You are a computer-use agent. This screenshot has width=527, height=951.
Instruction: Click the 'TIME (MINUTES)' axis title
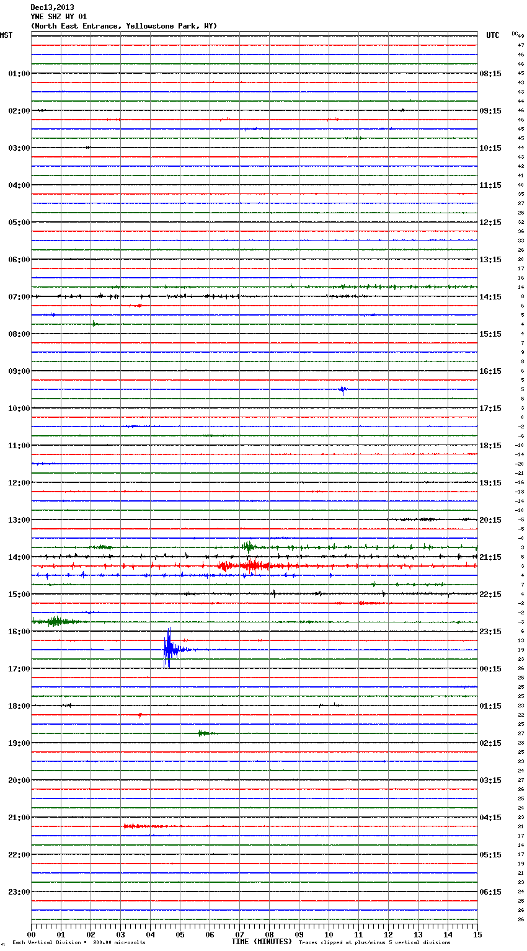262,942
